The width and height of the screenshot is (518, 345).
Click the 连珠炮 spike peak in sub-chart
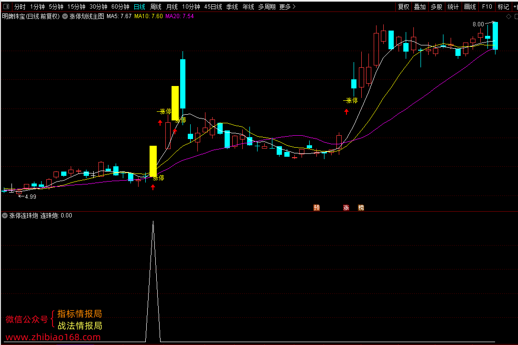click(x=153, y=222)
